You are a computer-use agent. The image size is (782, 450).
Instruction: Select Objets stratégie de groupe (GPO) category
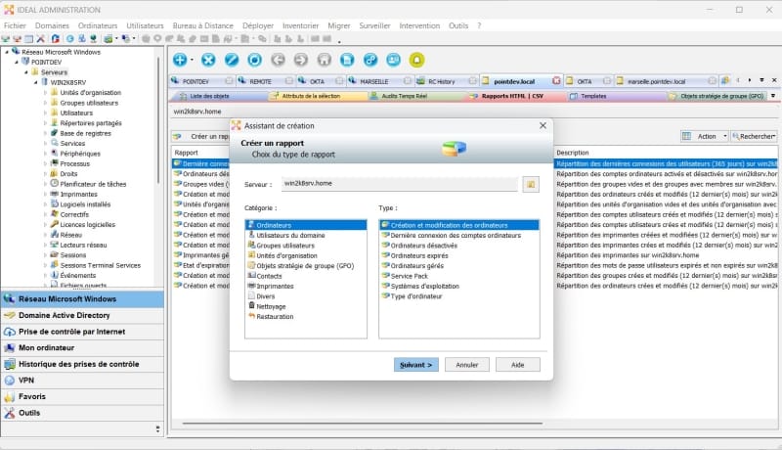click(x=306, y=266)
